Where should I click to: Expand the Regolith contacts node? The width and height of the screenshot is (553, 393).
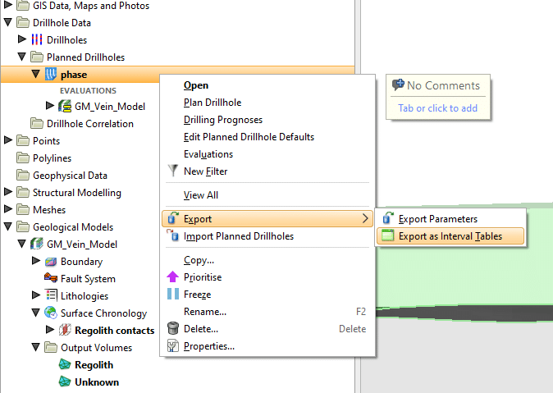50,330
